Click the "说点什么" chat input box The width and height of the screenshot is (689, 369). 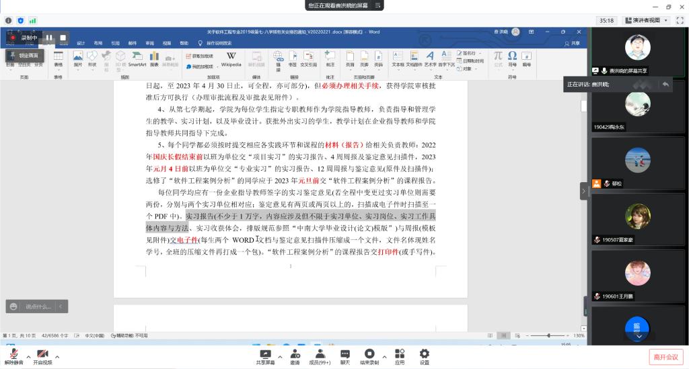(x=38, y=306)
